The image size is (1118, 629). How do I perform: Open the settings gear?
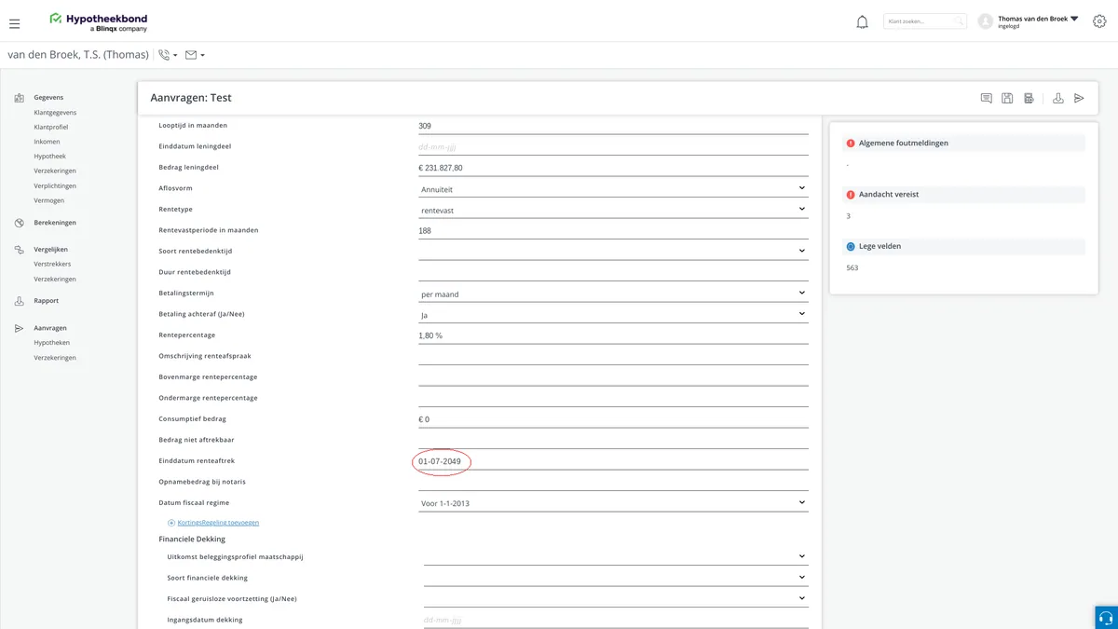pyautogui.click(x=1099, y=21)
